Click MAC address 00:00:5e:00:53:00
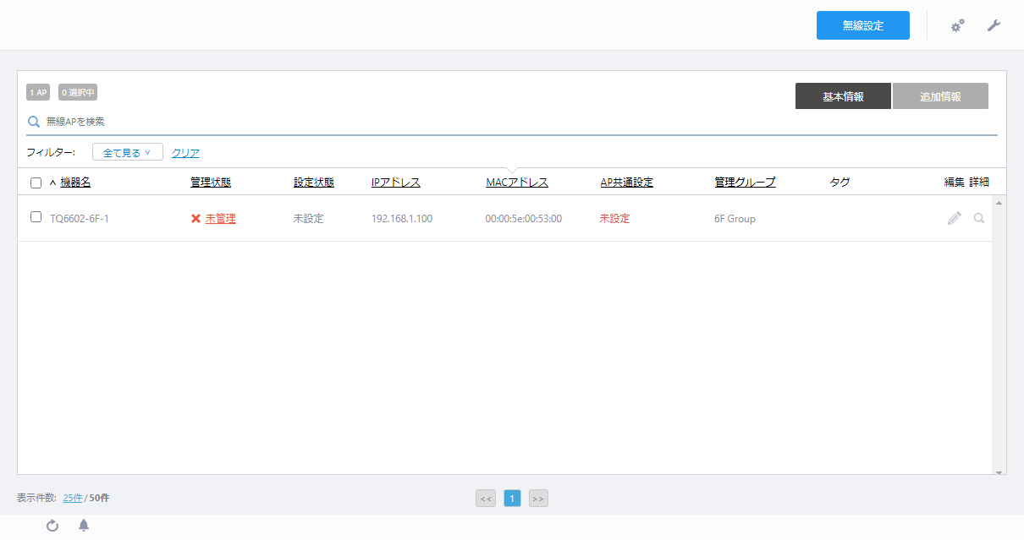The height and width of the screenshot is (540, 1024). [524, 219]
